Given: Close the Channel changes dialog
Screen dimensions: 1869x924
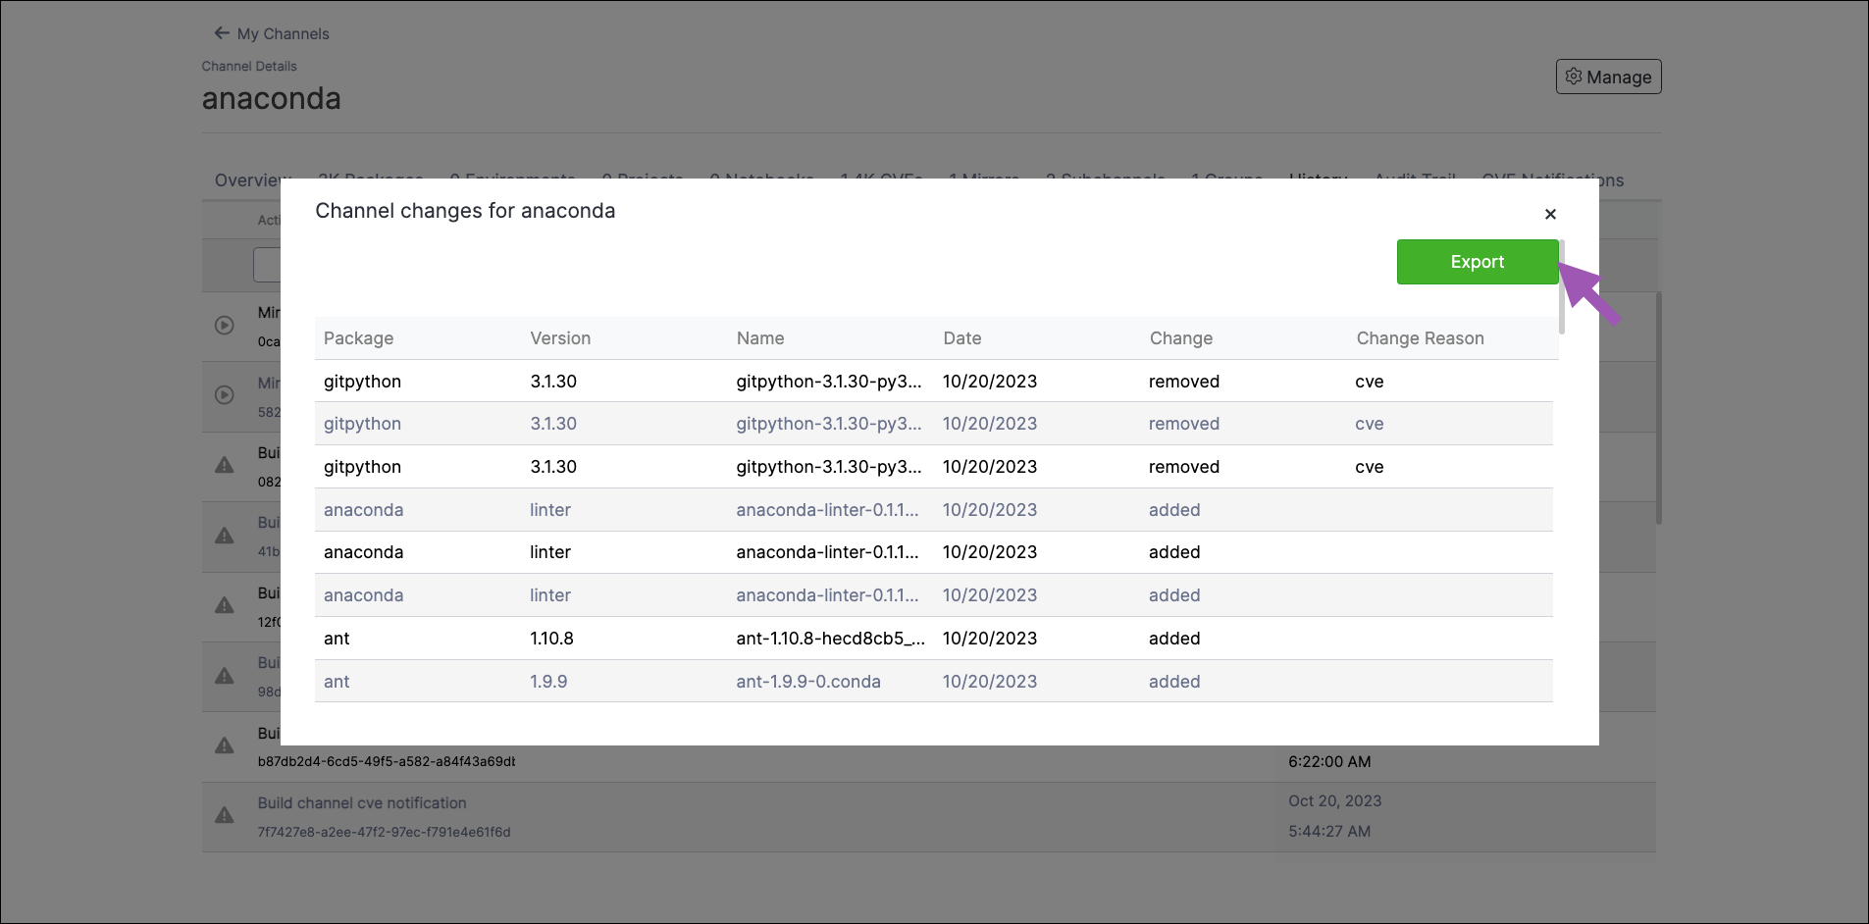Looking at the screenshot, I should tap(1550, 214).
